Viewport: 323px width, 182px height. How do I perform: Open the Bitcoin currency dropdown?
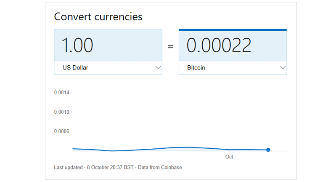[x=233, y=68]
